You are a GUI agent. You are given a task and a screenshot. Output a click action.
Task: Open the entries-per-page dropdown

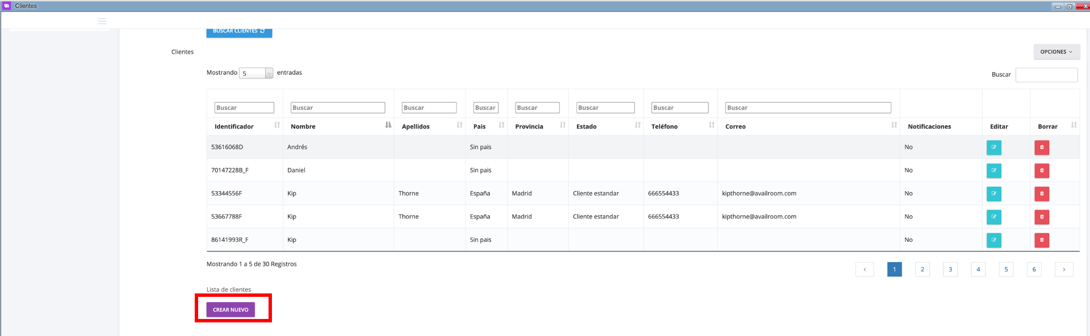pos(256,73)
